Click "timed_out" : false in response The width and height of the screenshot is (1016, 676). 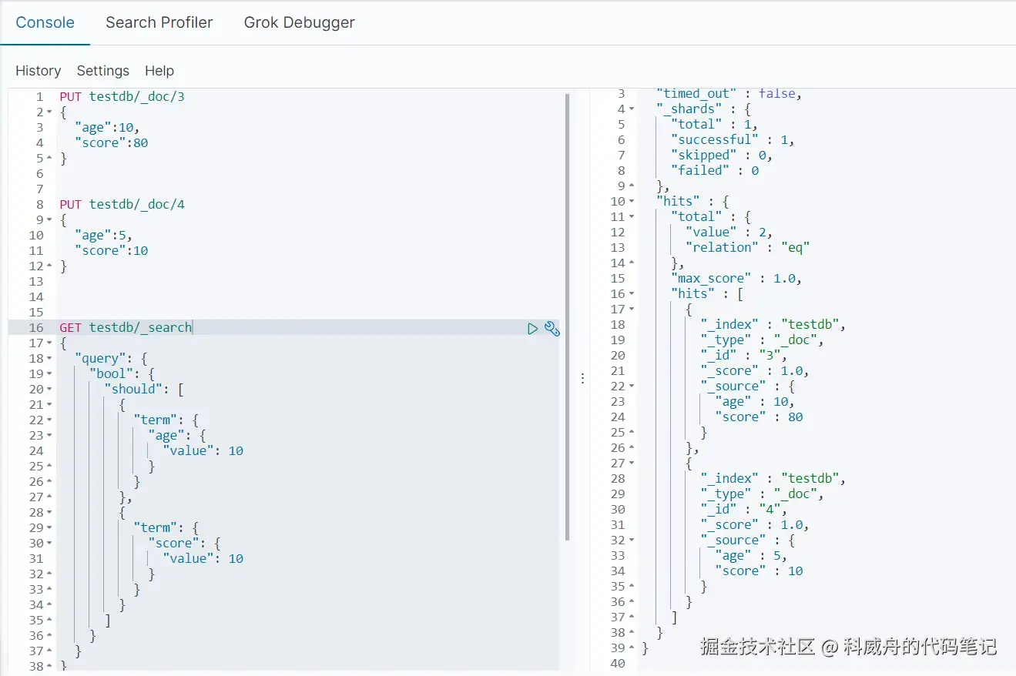coord(729,94)
